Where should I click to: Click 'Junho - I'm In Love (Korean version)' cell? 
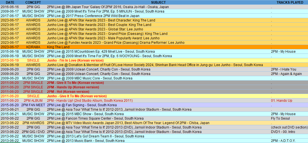(158, 60)
